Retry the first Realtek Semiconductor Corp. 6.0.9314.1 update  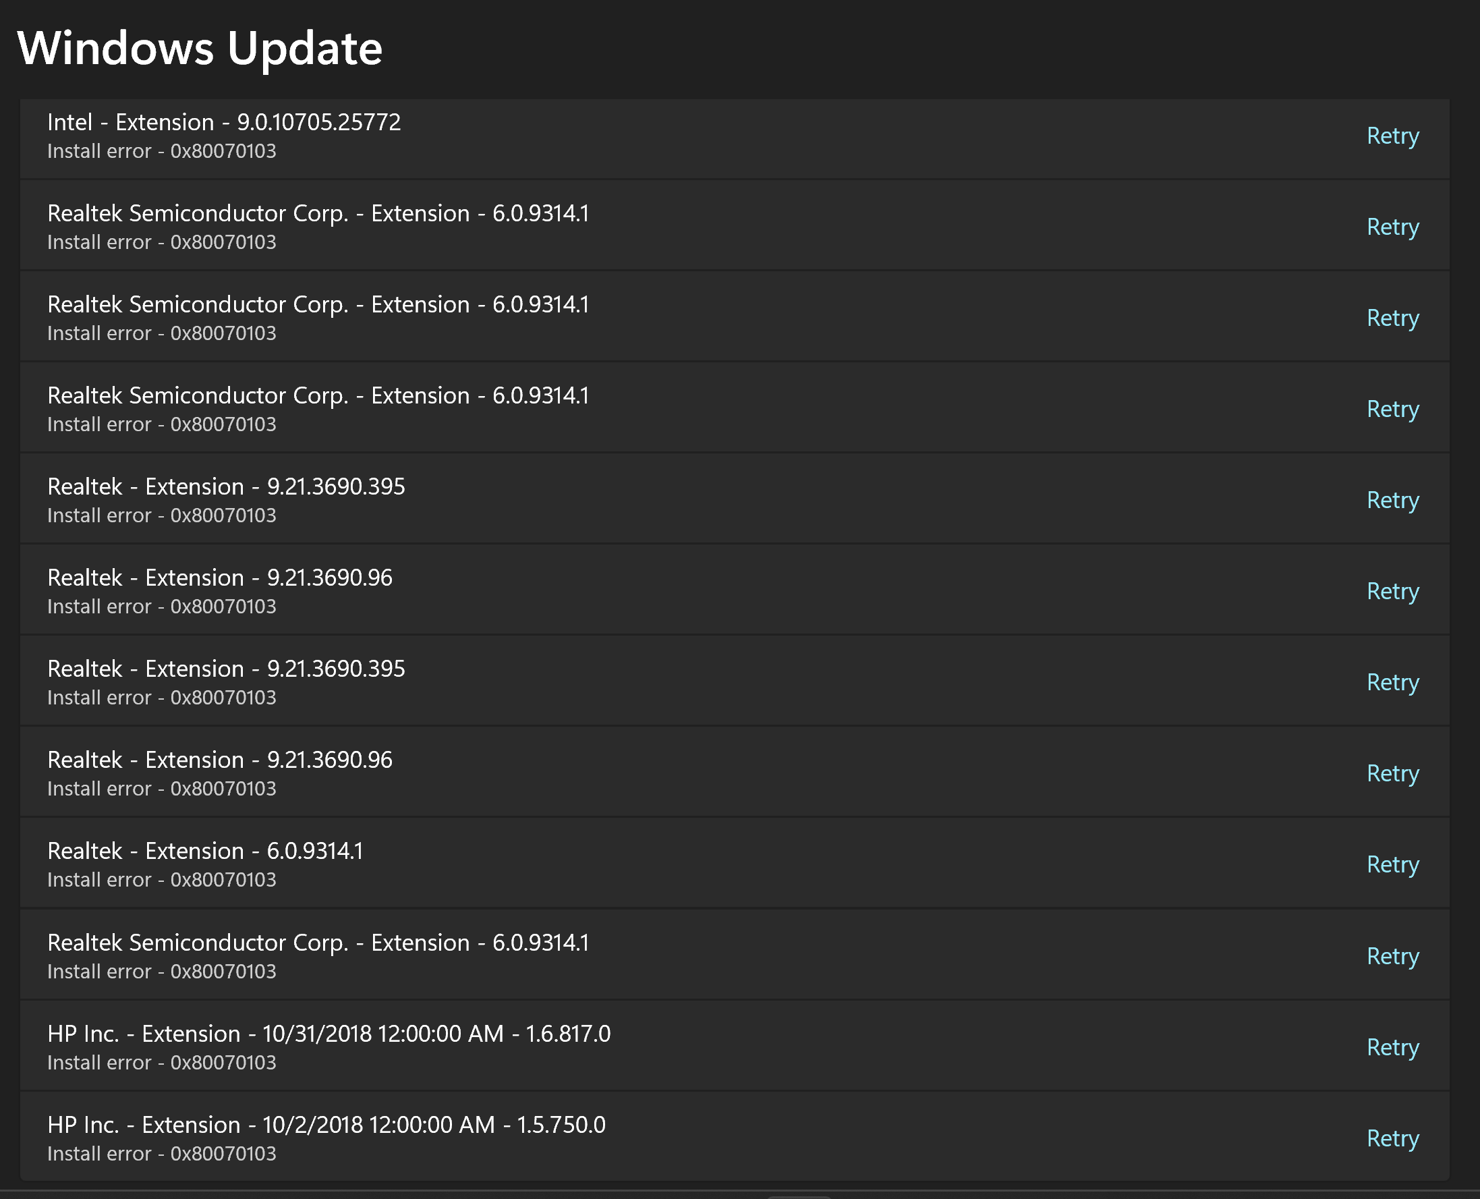(x=1392, y=227)
